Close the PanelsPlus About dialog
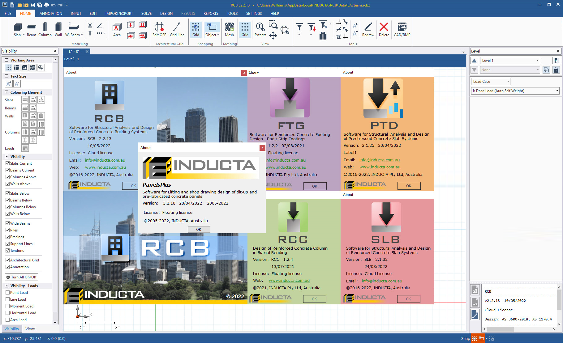 click(262, 148)
